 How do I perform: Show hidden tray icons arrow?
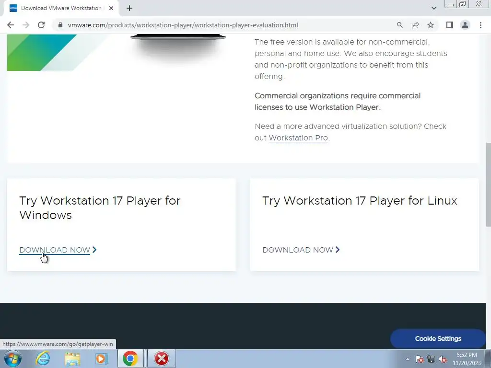point(408,359)
